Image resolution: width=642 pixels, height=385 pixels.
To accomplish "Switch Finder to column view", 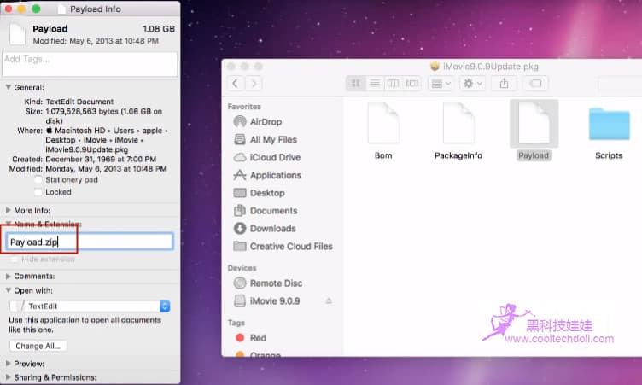I will (393, 84).
